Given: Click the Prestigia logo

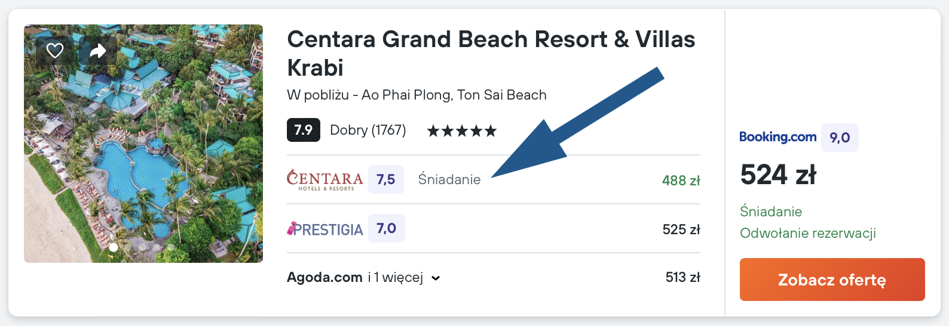Looking at the screenshot, I should pos(325,229).
